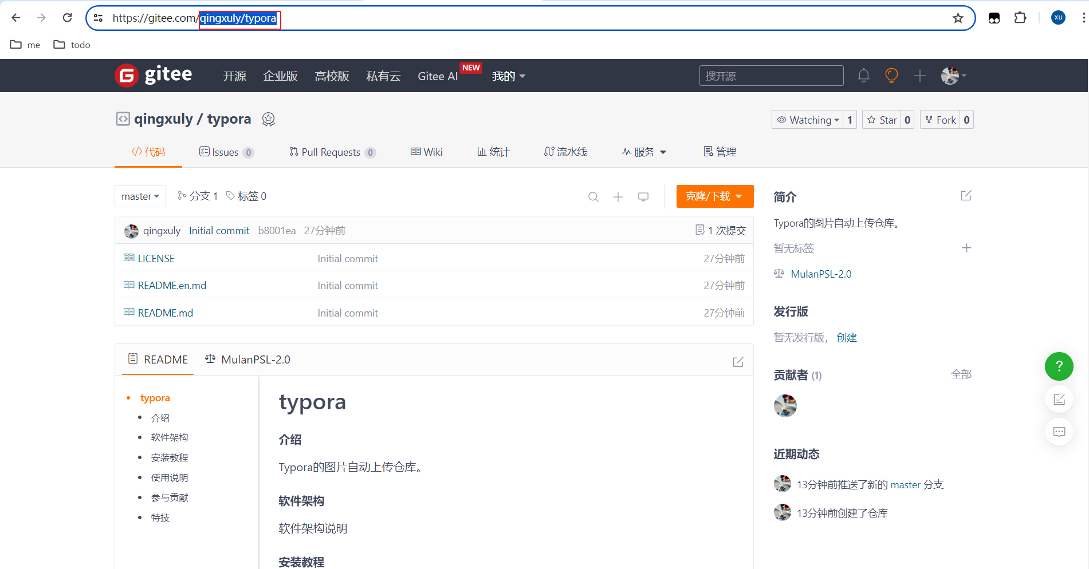Open the Watching dropdown
The height and width of the screenshot is (569, 1089).
pyautogui.click(x=807, y=120)
